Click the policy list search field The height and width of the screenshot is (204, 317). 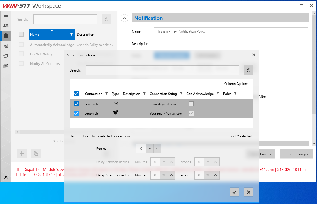[x=65, y=19]
